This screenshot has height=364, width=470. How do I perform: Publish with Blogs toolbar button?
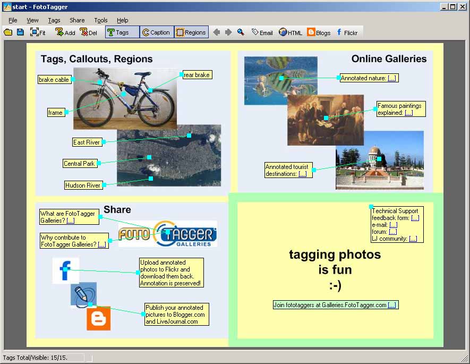click(319, 32)
